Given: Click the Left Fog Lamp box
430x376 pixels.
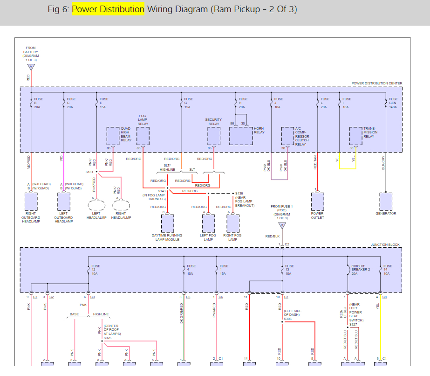Looking at the screenshot, I should pyautogui.click(x=208, y=223).
